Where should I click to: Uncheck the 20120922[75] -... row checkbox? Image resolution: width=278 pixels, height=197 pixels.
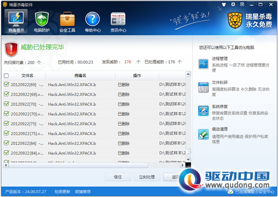(7, 123)
